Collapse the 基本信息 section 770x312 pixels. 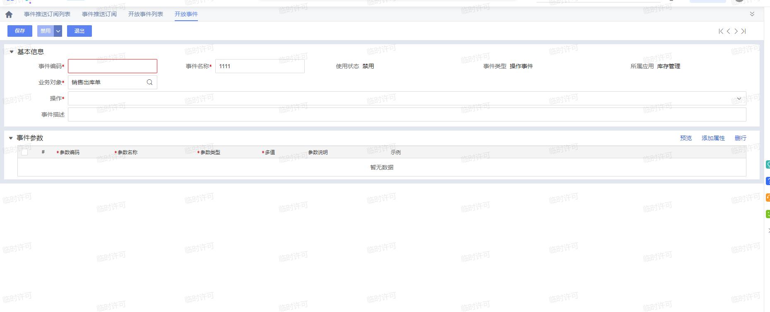coord(12,52)
